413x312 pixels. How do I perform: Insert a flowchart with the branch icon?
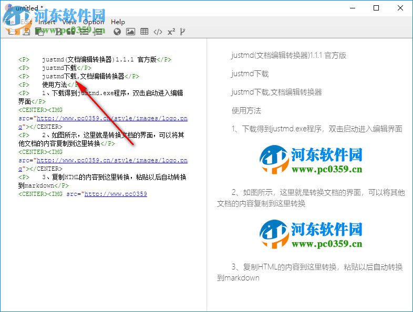coord(182,32)
